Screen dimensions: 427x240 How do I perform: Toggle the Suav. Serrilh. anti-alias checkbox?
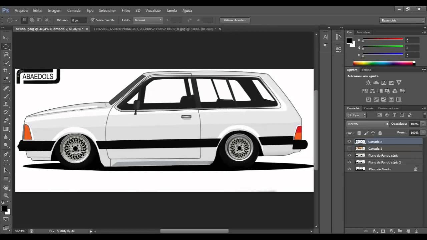coord(92,20)
